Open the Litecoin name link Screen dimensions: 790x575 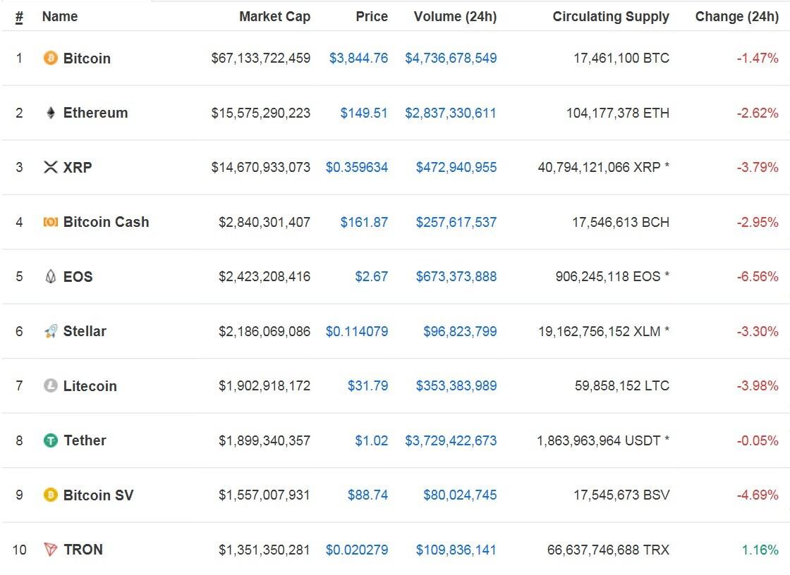point(90,386)
